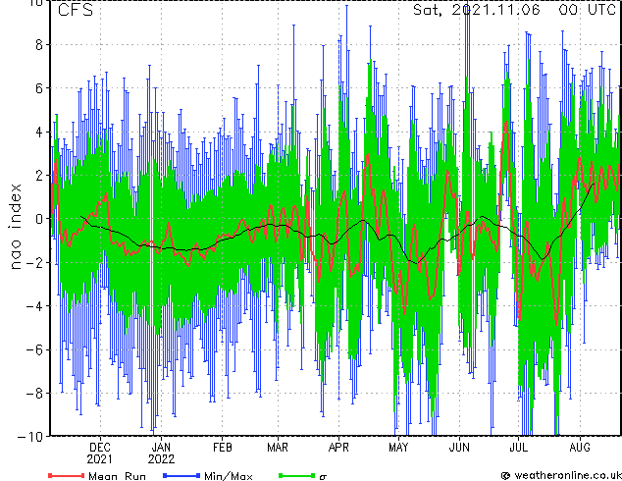
Task: Click the 'nao index' axis title
Action: [x=15, y=227]
